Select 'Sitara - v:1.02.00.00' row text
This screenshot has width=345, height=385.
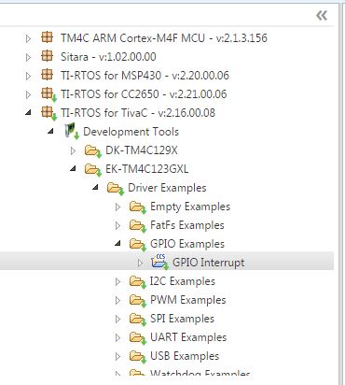108,57
